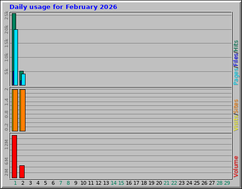The height and width of the screenshot is (189, 242).
Task: Click the 'Hits' legend label
Action: 236,46
